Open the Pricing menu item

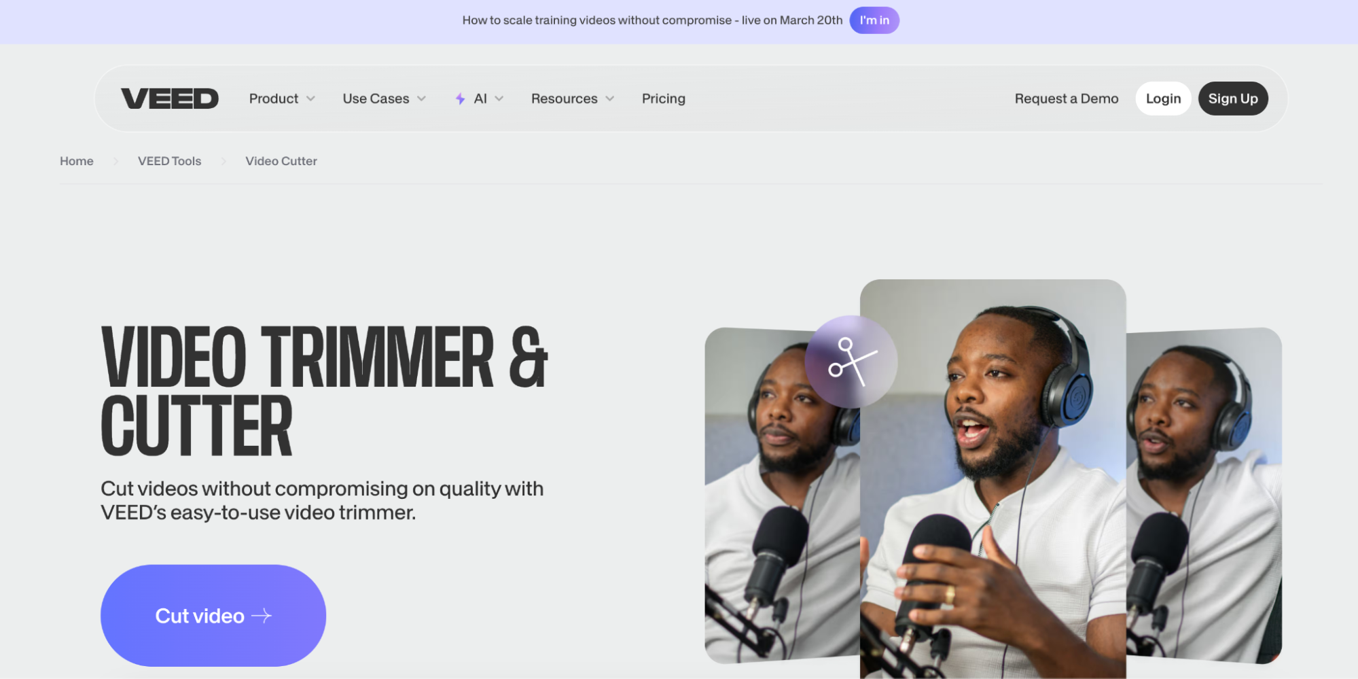pos(664,99)
